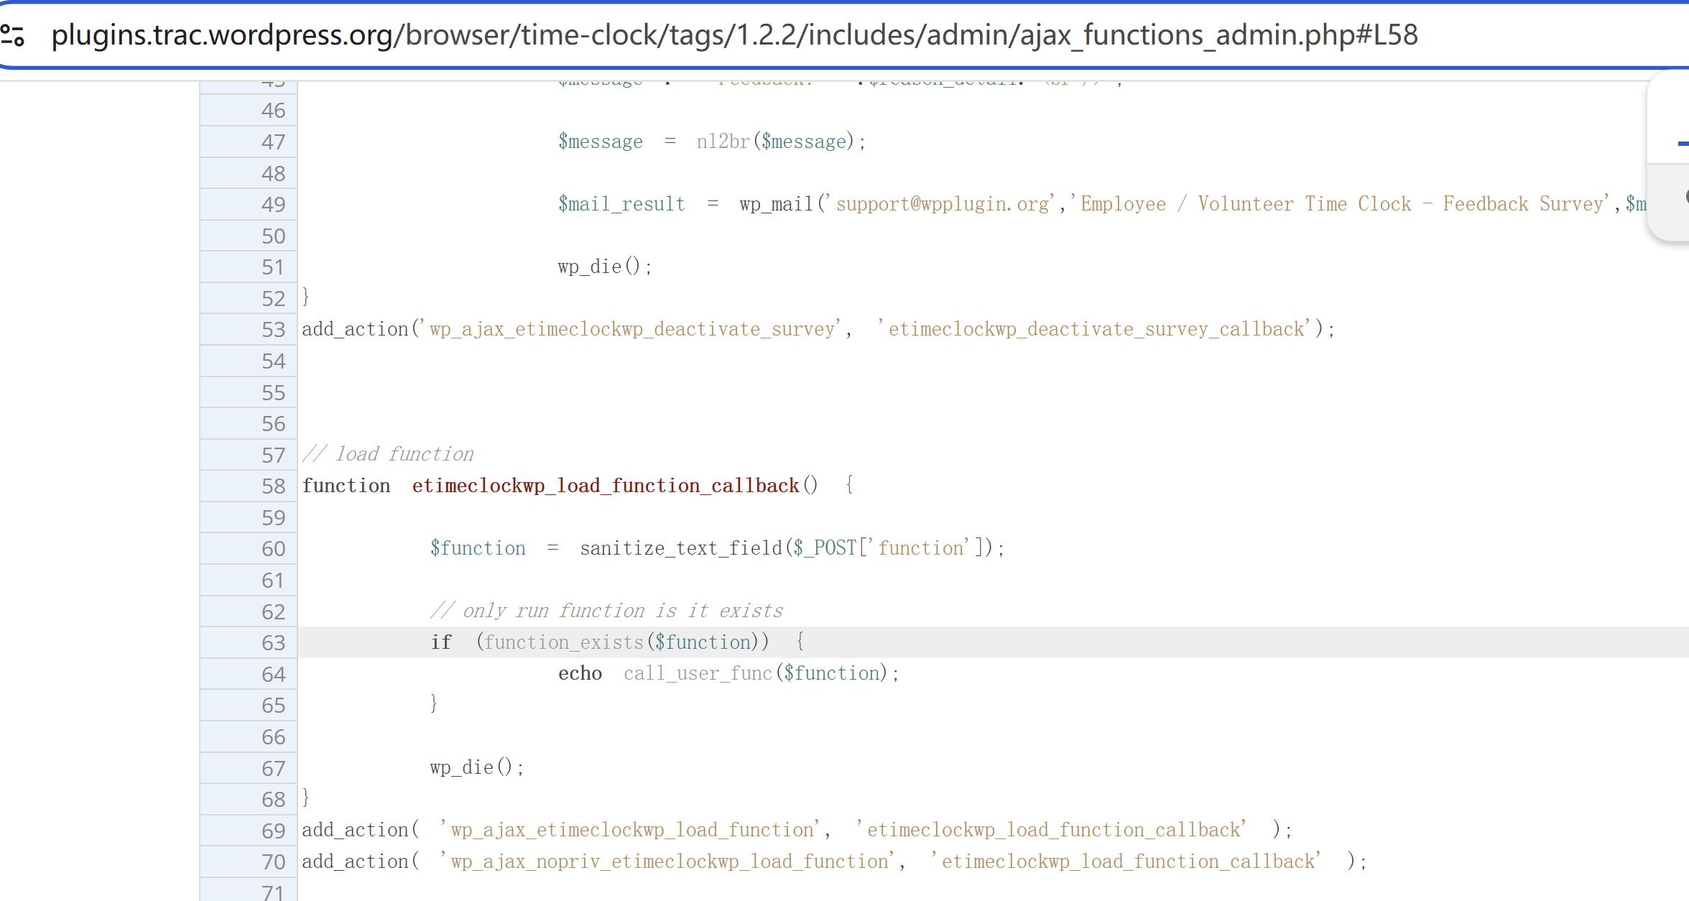
Task: Click line number 56
Action: [x=273, y=424]
